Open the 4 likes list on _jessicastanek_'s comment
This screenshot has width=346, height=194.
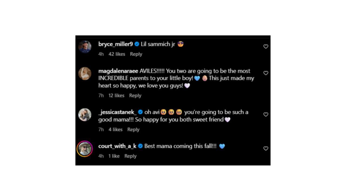[x=115, y=129]
